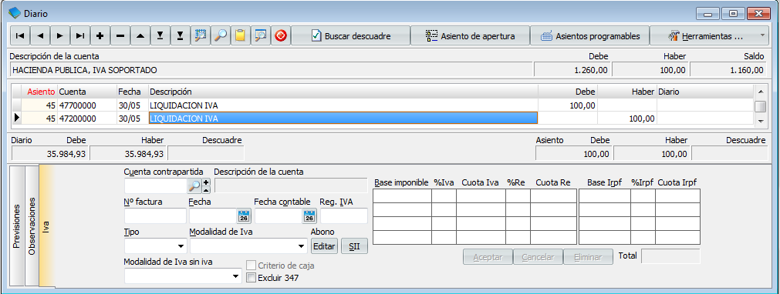Add a new entry with plus icon
780x294 pixels.
tap(100, 35)
